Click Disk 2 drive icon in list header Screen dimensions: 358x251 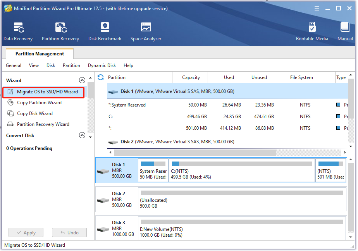pyautogui.click(x=113, y=142)
